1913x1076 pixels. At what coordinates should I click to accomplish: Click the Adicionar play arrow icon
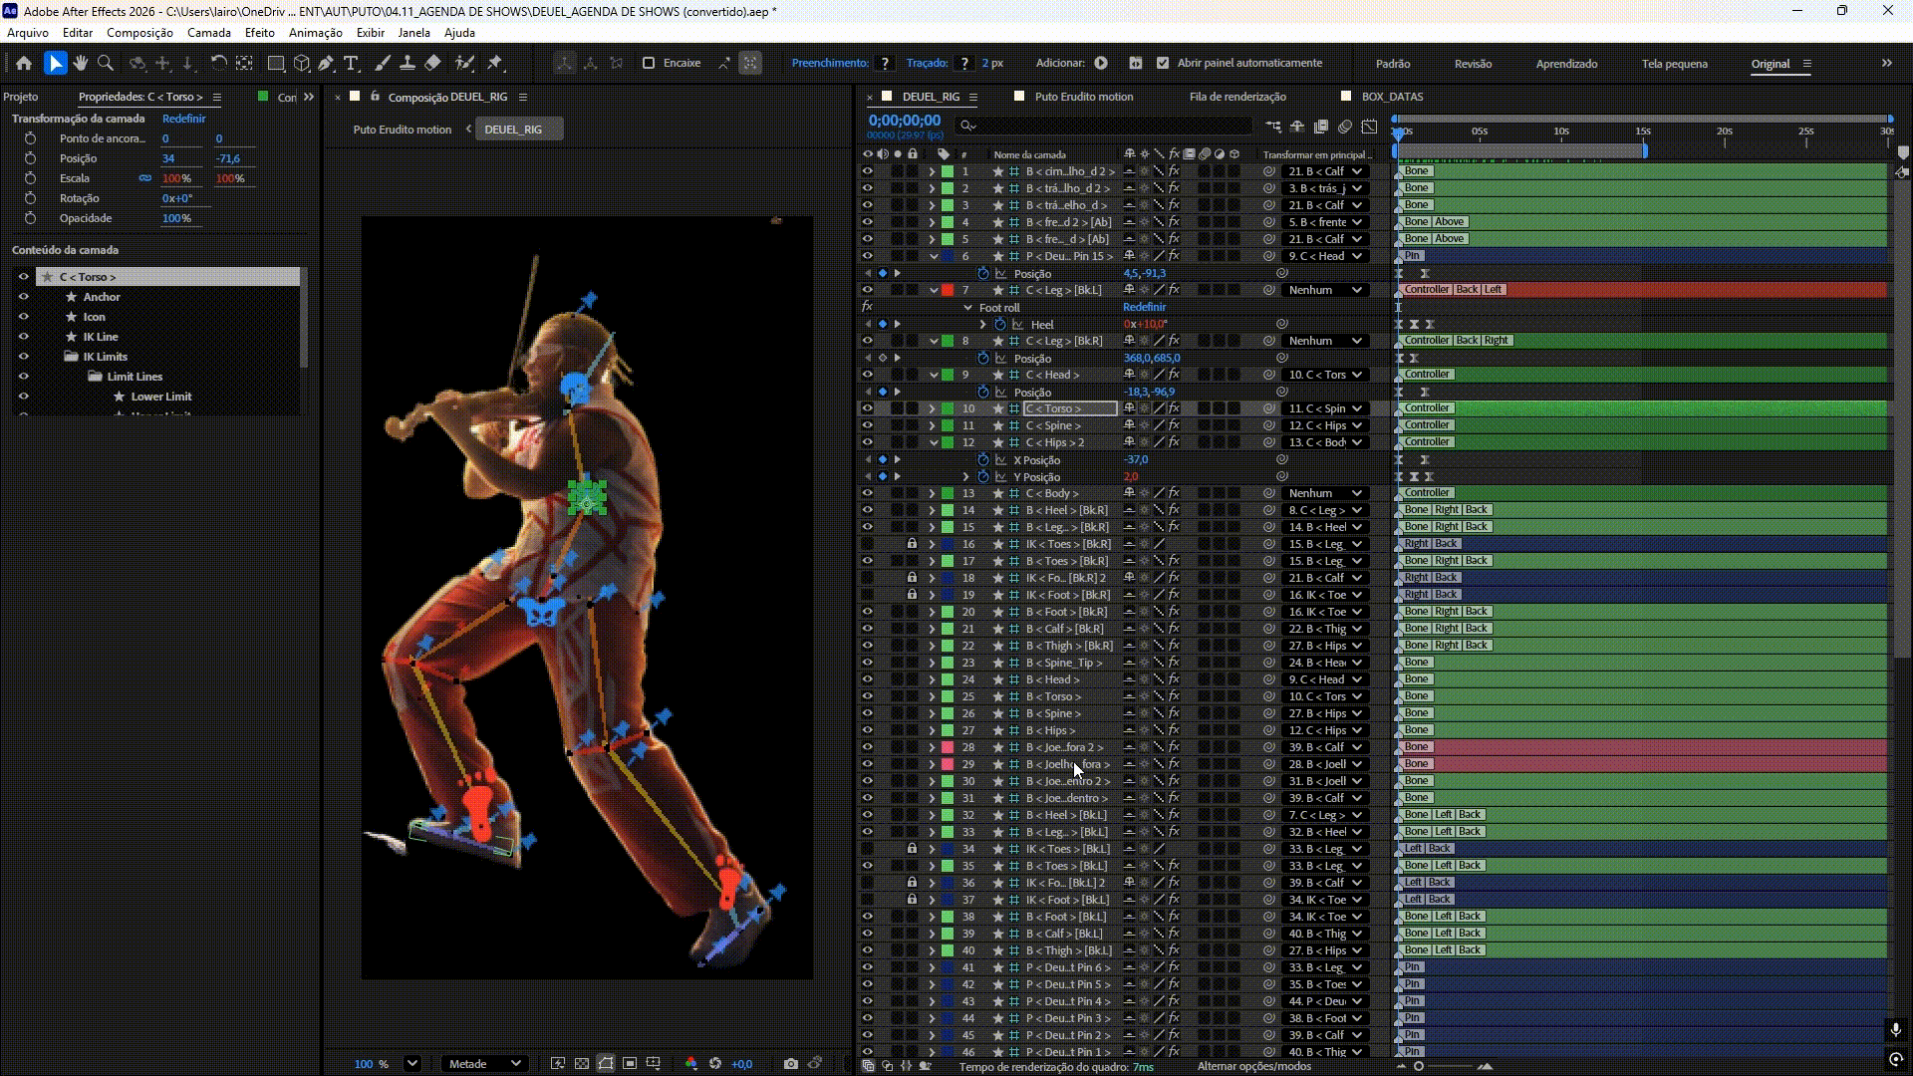point(1101,63)
